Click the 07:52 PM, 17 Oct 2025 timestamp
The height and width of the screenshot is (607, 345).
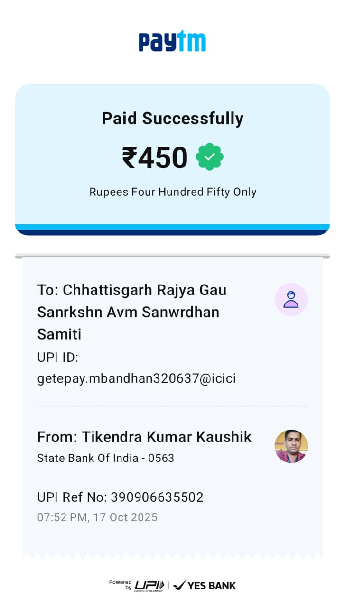[97, 517]
